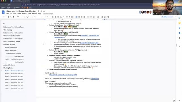Screen dimensions: 182x102
Task: Click the Print icon in the toolbar
Action: (x=8, y=17)
